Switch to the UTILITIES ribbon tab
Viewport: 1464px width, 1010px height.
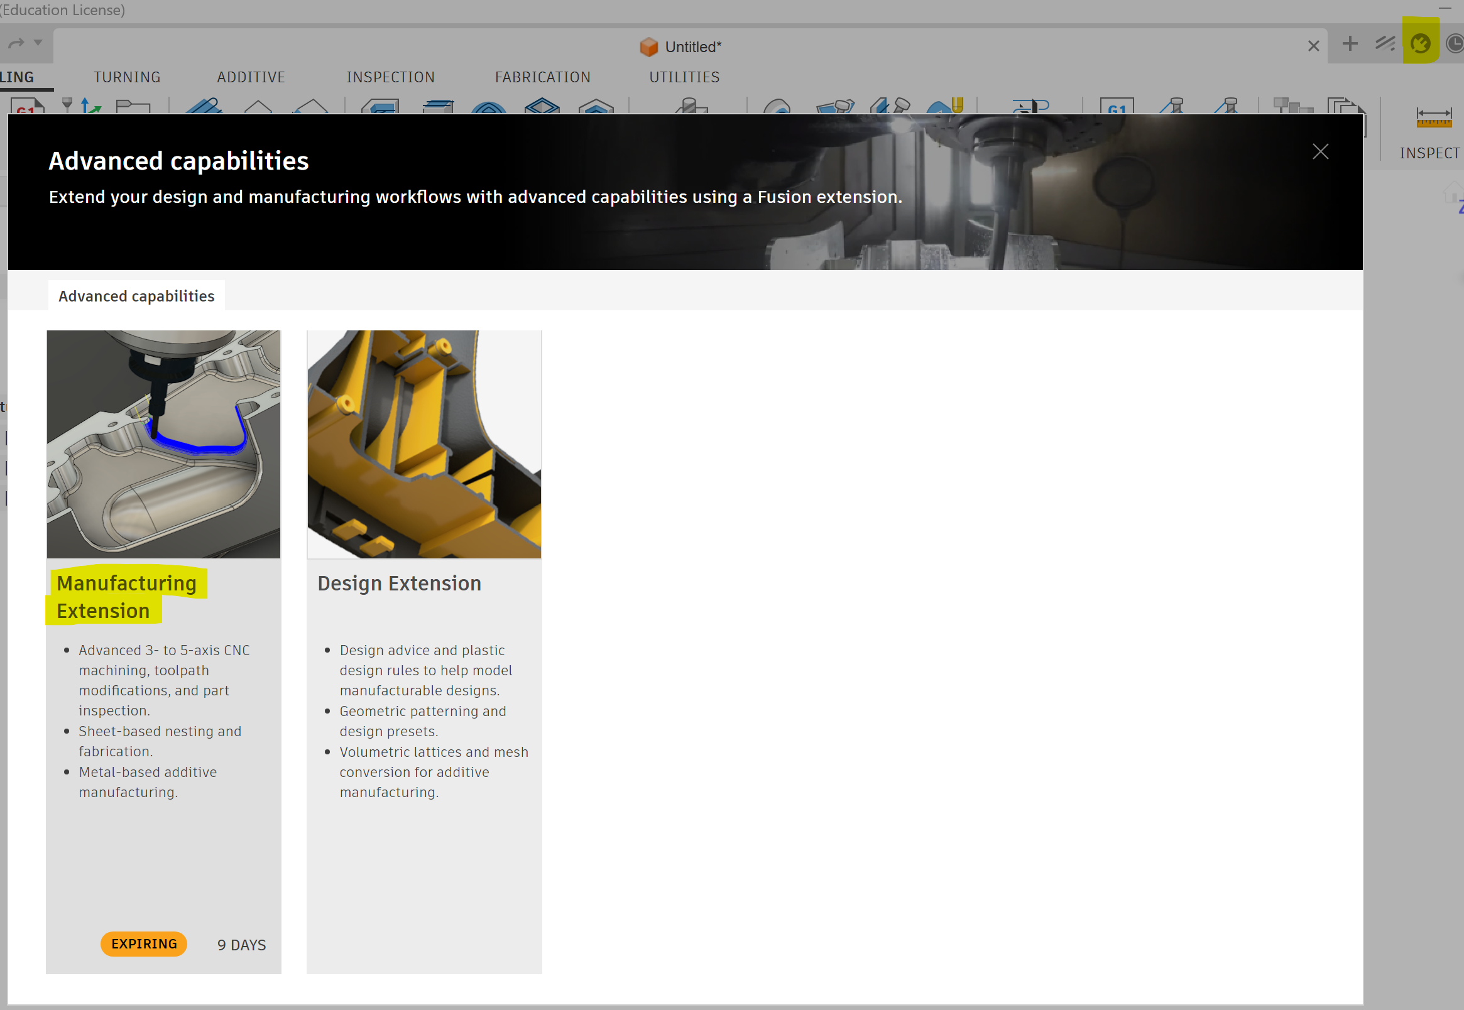(684, 77)
